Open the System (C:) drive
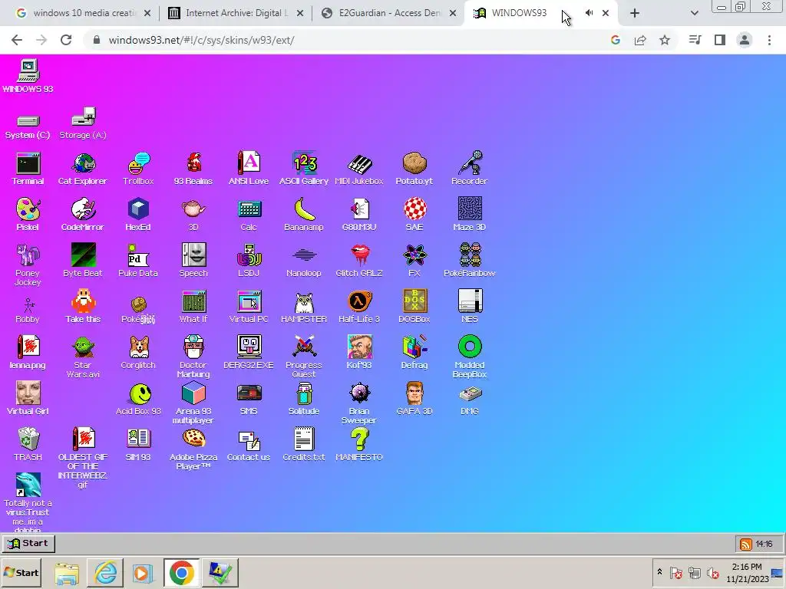This screenshot has height=589, width=786. (x=28, y=127)
